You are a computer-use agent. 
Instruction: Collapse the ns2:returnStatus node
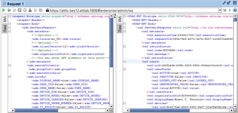tap(124, 47)
